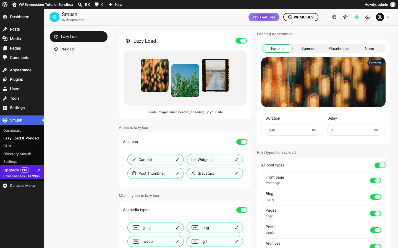Open the New content menu in admin bar
The image size is (398, 248).
tap(116, 4)
